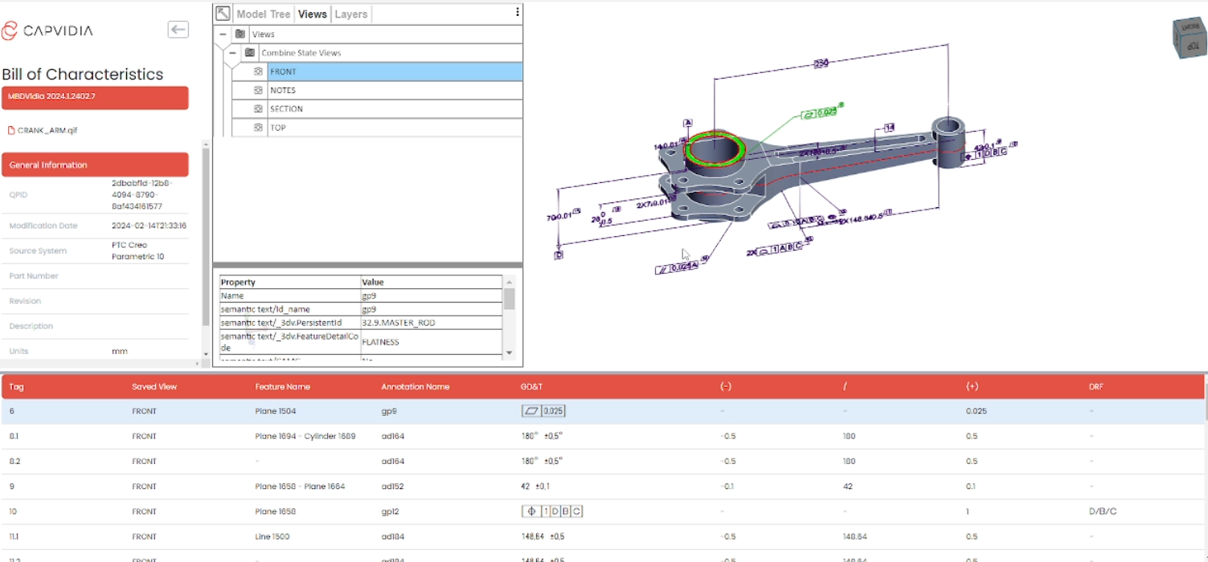Switch to the Model Tree tab

click(x=264, y=14)
